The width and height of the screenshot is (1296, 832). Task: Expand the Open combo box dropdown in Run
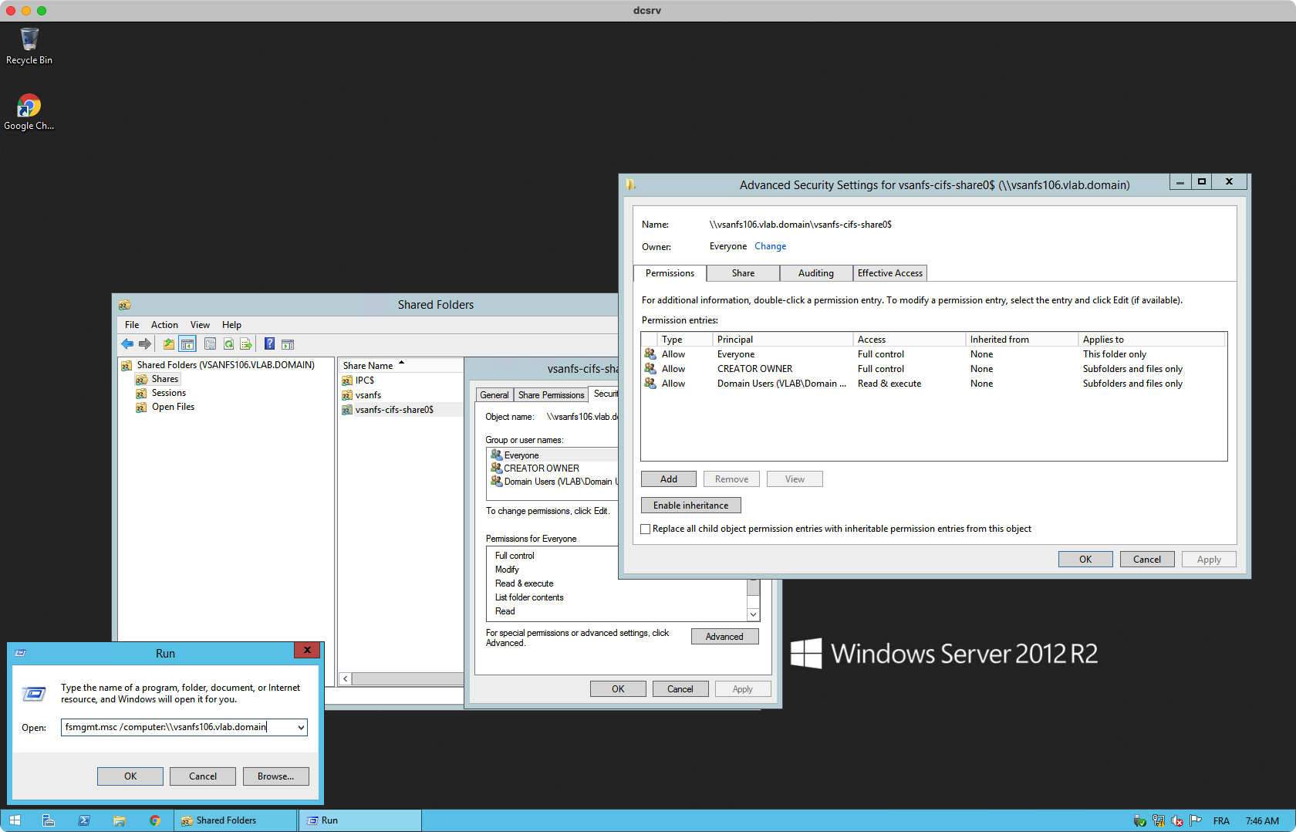point(301,727)
